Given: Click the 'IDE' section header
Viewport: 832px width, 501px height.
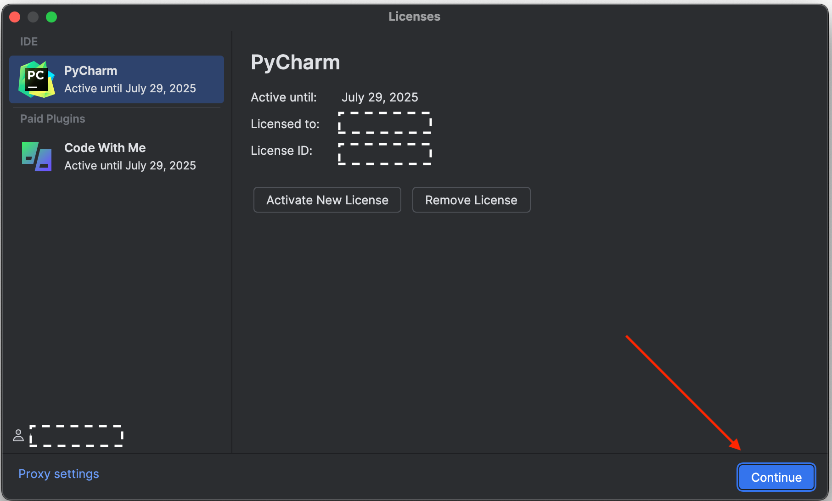Looking at the screenshot, I should point(29,42).
